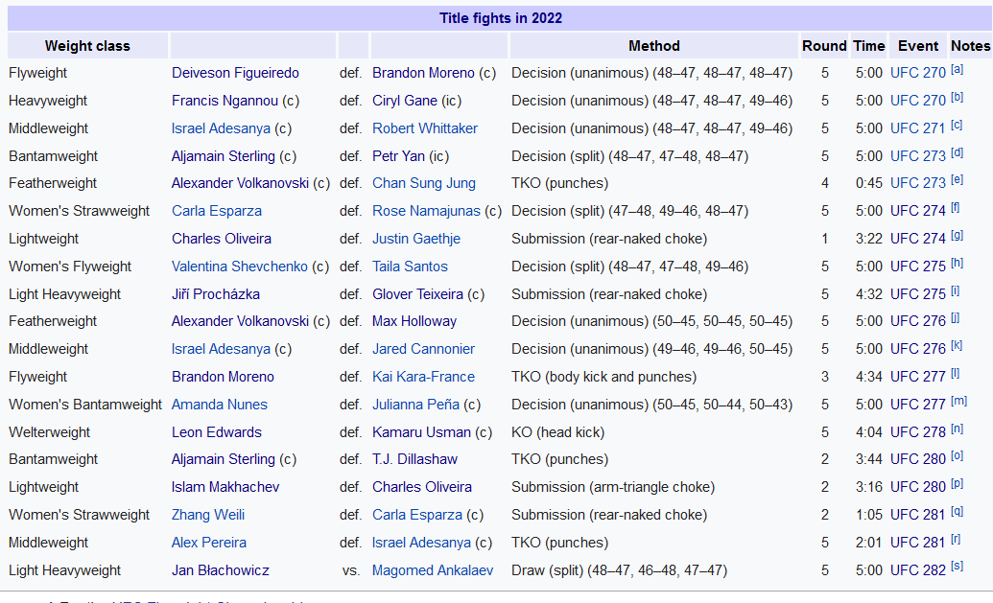Open the Valentina Shevchenko link
Image resolution: width=993 pixels, height=603 pixels.
240,267
